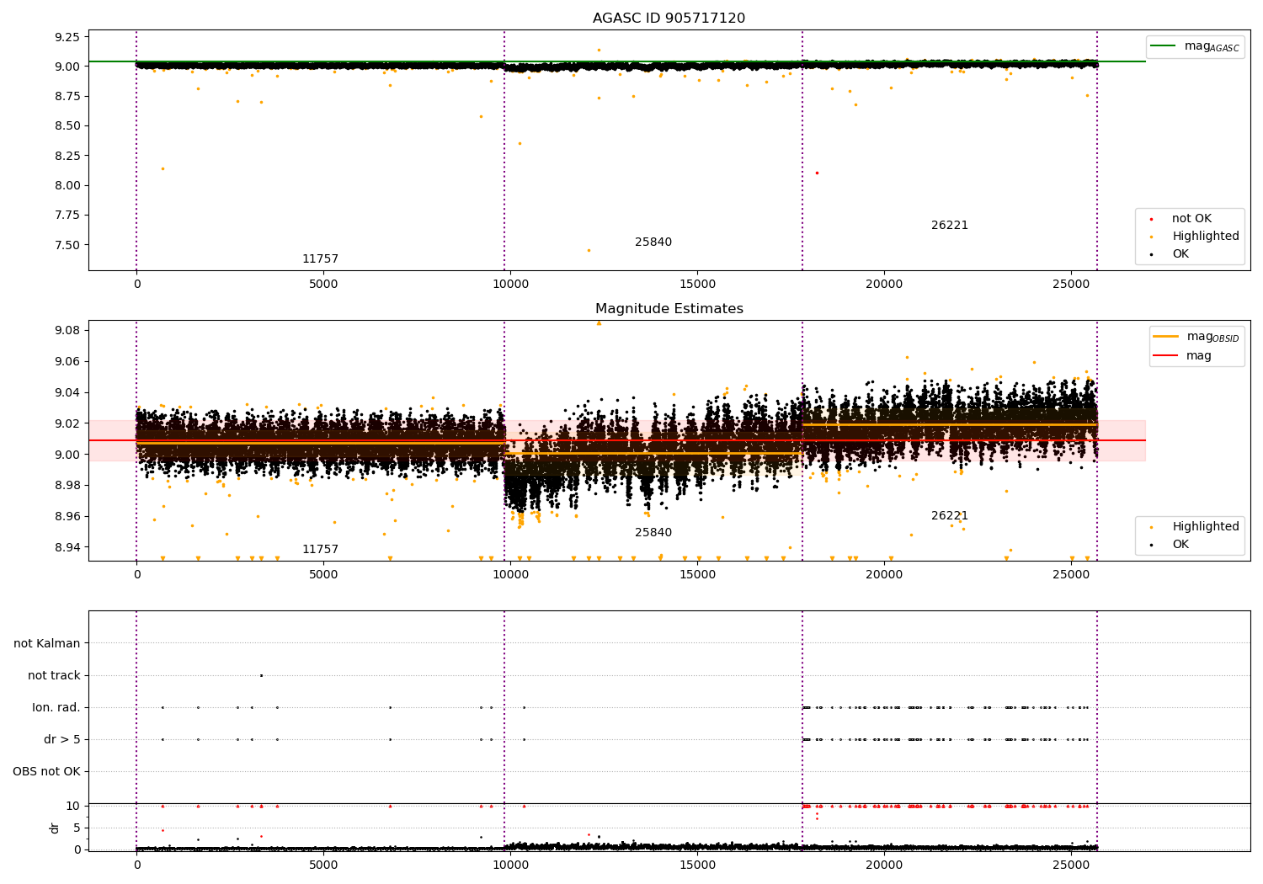Click label 26221 in the AGASC ID plot
The height and width of the screenshot is (884, 1263).
tap(950, 226)
